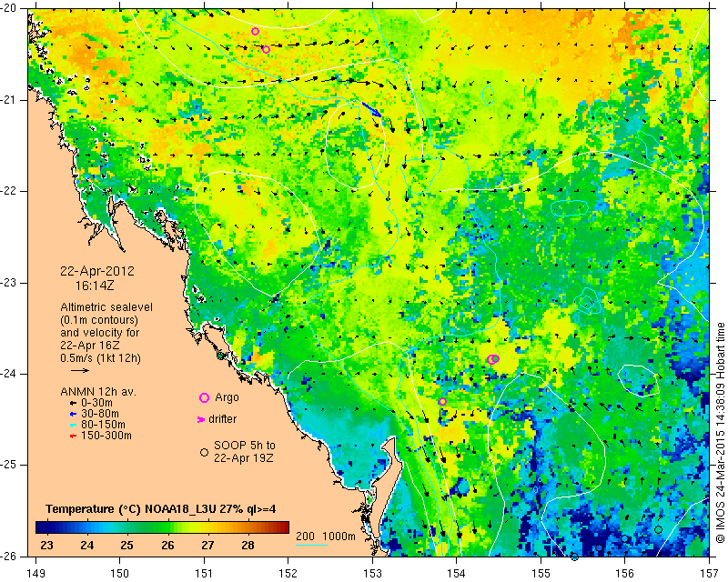
Task: Click the 'Temperature (°C) NOAA18_L3U' colorbar title
Action: point(129,509)
